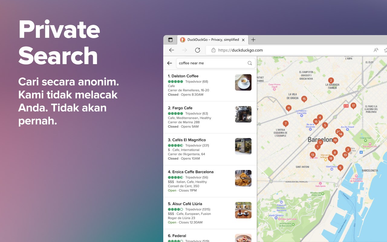Click map pin number 16
The width and height of the screenshot is (387, 242).
316,122
